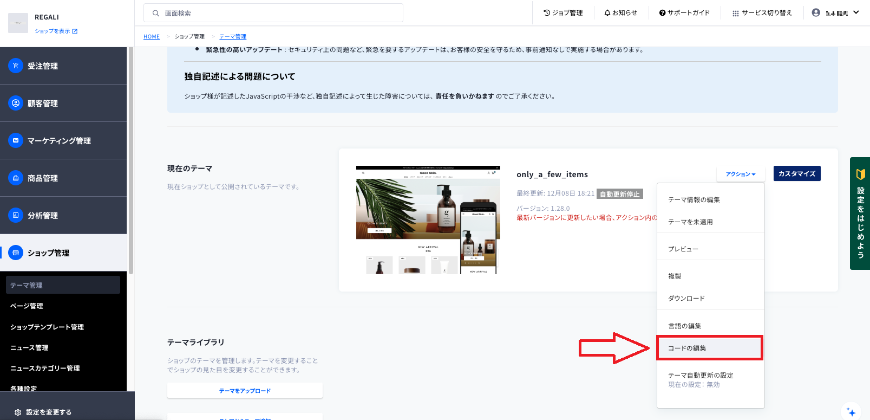
Task: Click the only_a_few_items theme name
Action: (x=552, y=175)
